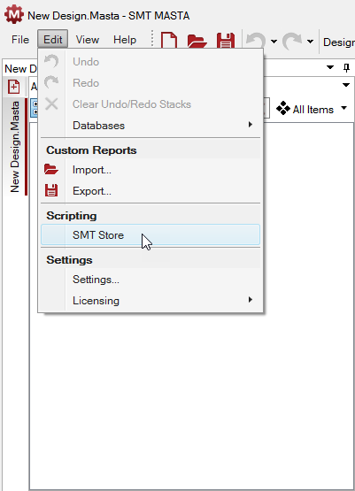Click Clear Undo/Redo Stacks entry
The image size is (355, 491).
pyautogui.click(x=150, y=104)
